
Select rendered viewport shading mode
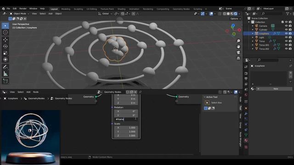236,14
